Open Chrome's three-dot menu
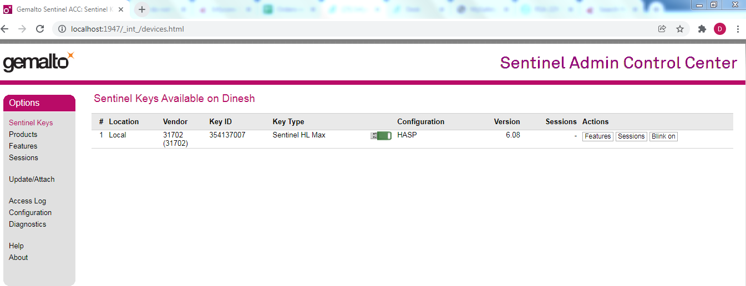The width and height of the screenshot is (746, 286). click(738, 29)
